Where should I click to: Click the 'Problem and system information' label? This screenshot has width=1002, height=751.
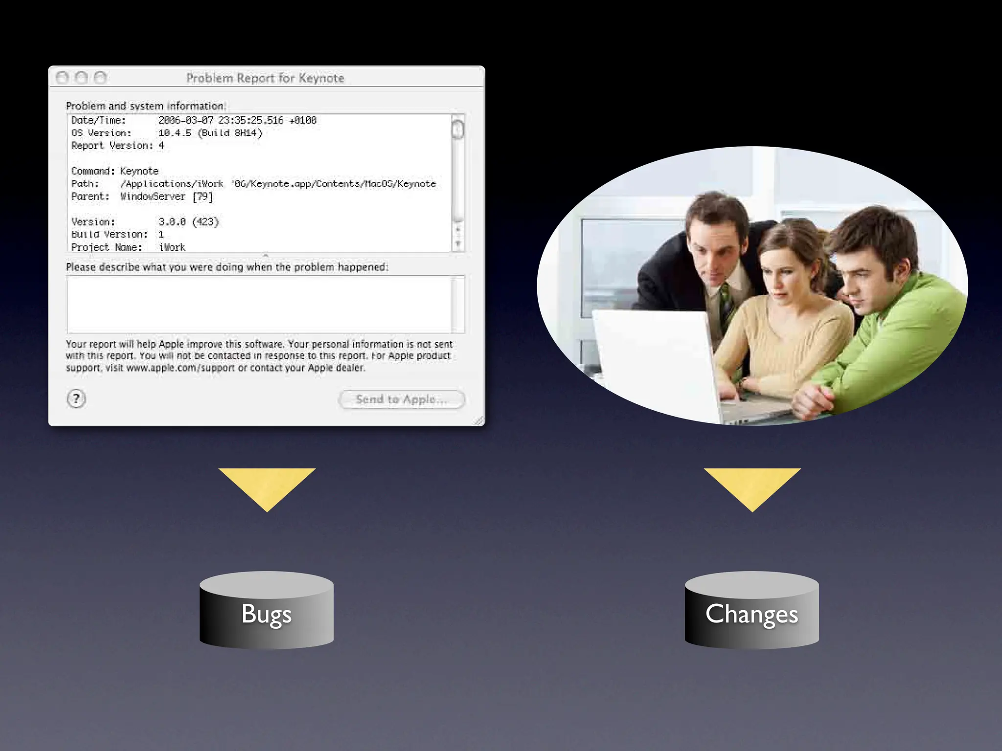pyautogui.click(x=145, y=106)
